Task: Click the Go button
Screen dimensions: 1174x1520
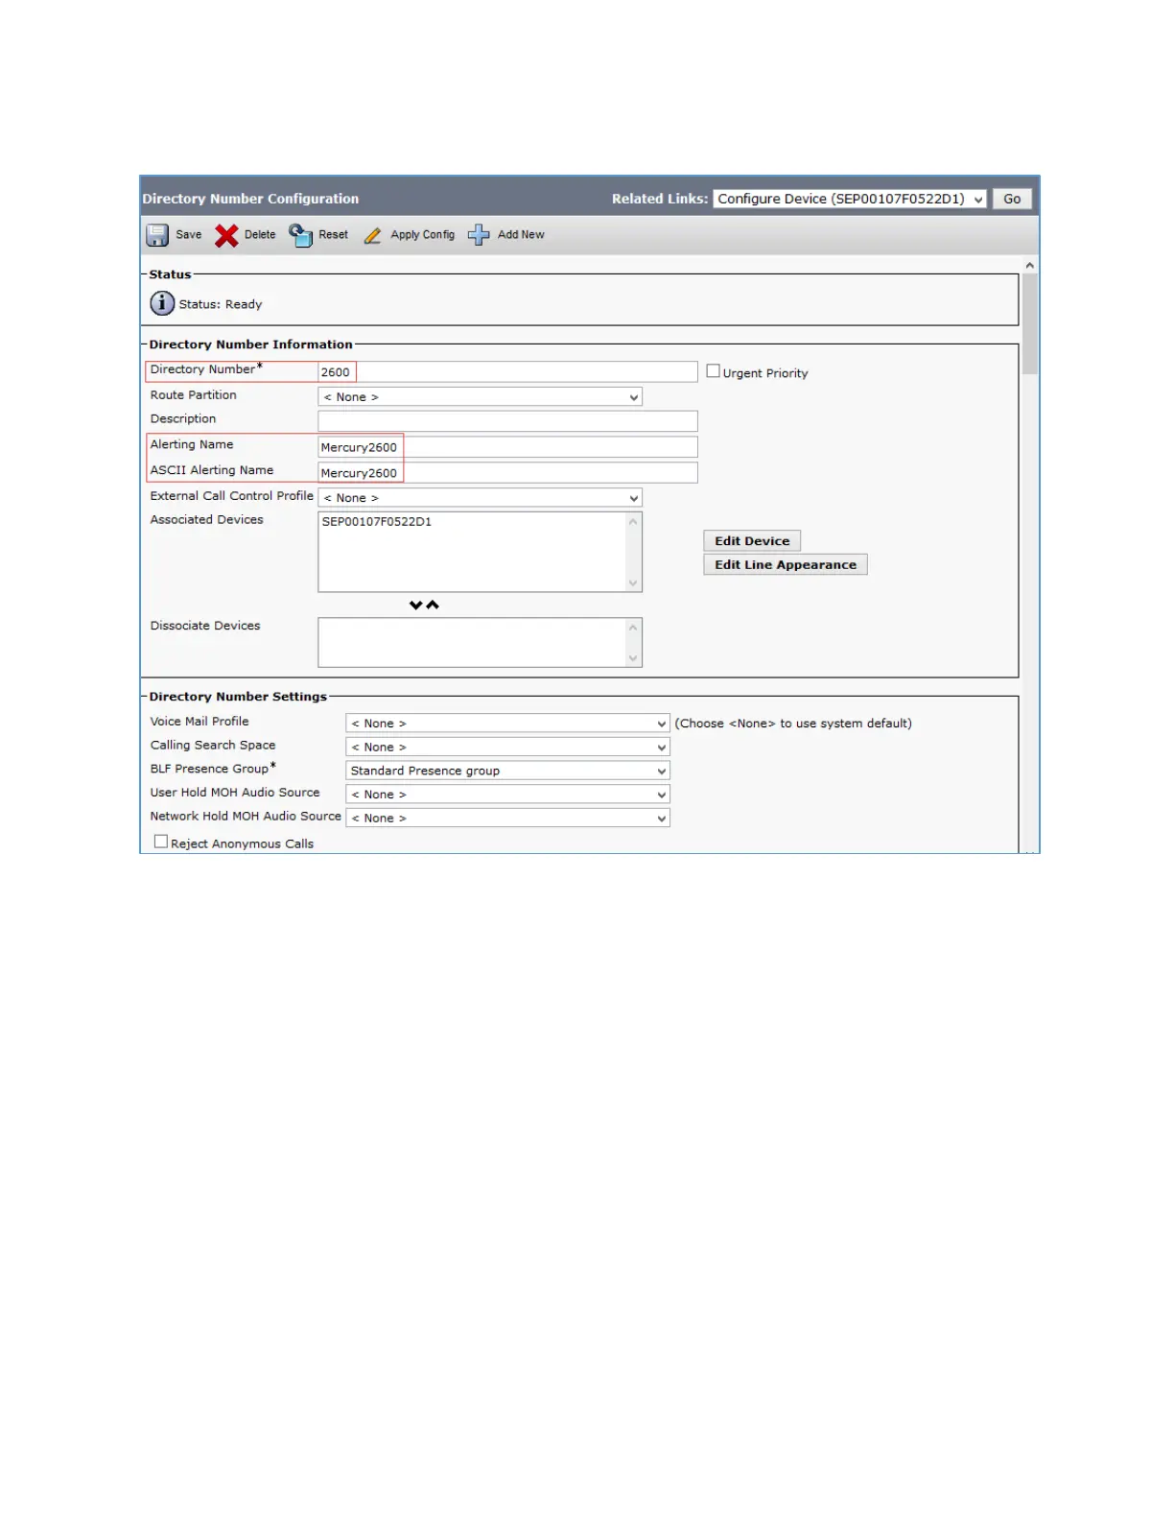Action: [x=1012, y=199]
